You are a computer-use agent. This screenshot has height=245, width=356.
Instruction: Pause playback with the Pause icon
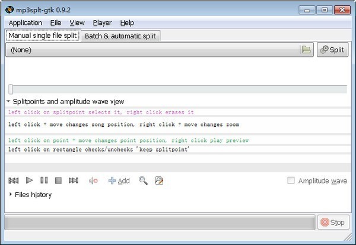[x=44, y=180]
